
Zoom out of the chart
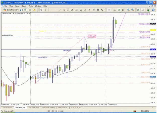(133, 10)
